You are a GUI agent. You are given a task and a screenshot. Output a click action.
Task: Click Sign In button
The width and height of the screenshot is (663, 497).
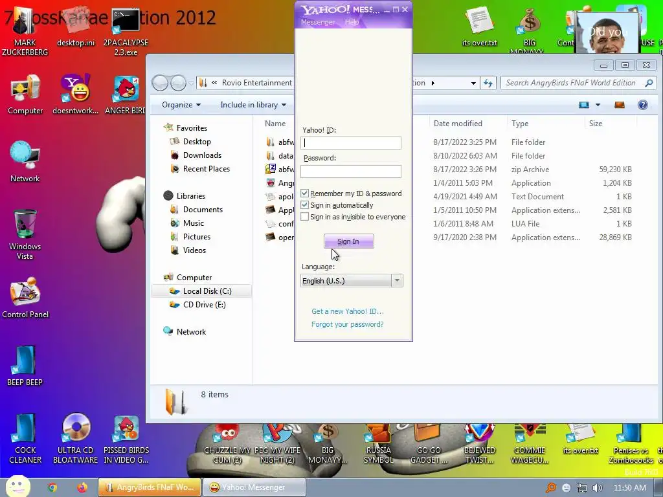pos(348,241)
